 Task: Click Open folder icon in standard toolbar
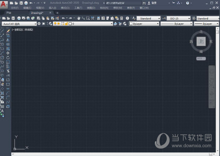[x=8, y=18]
